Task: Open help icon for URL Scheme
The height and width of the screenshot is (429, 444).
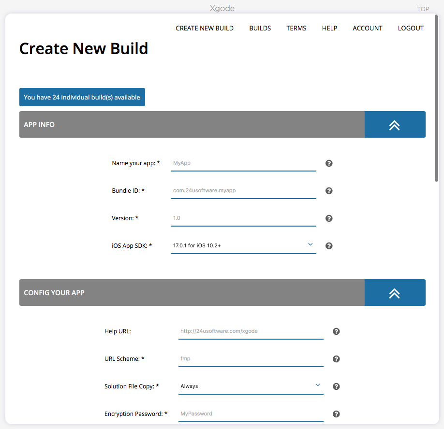Action: click(336, 359)
